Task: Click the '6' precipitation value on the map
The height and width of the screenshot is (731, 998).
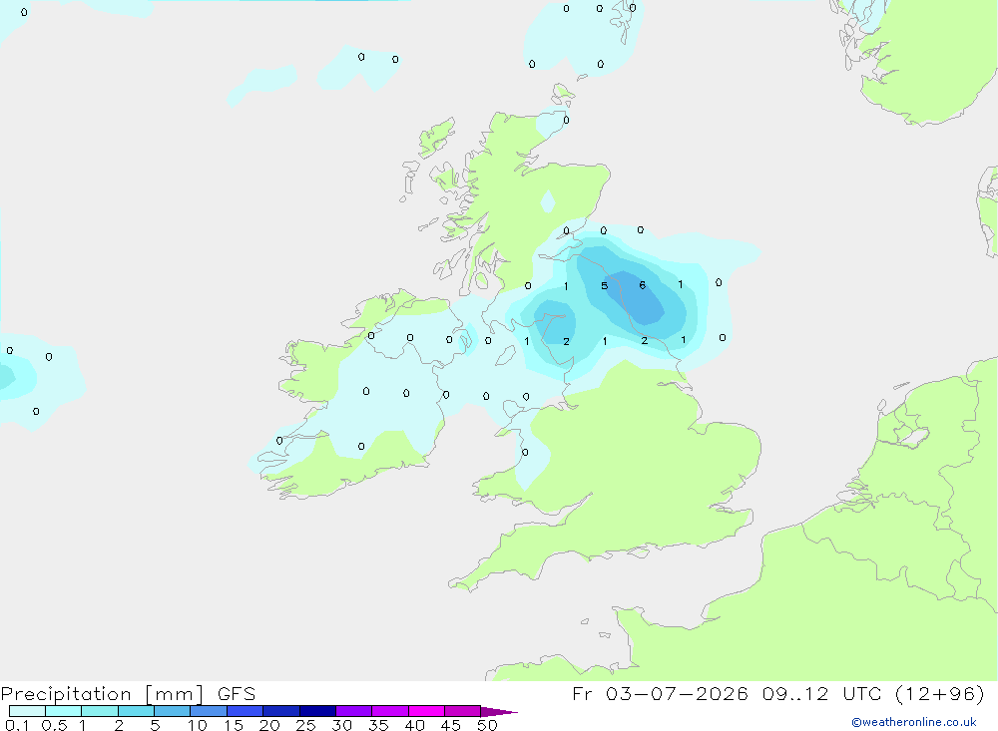Action: click(642, 285)
